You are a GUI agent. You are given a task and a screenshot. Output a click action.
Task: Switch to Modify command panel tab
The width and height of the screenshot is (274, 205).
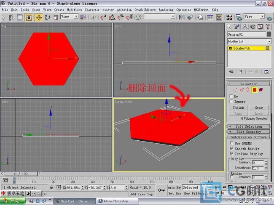pyautogui.click(x=237, y=27)
